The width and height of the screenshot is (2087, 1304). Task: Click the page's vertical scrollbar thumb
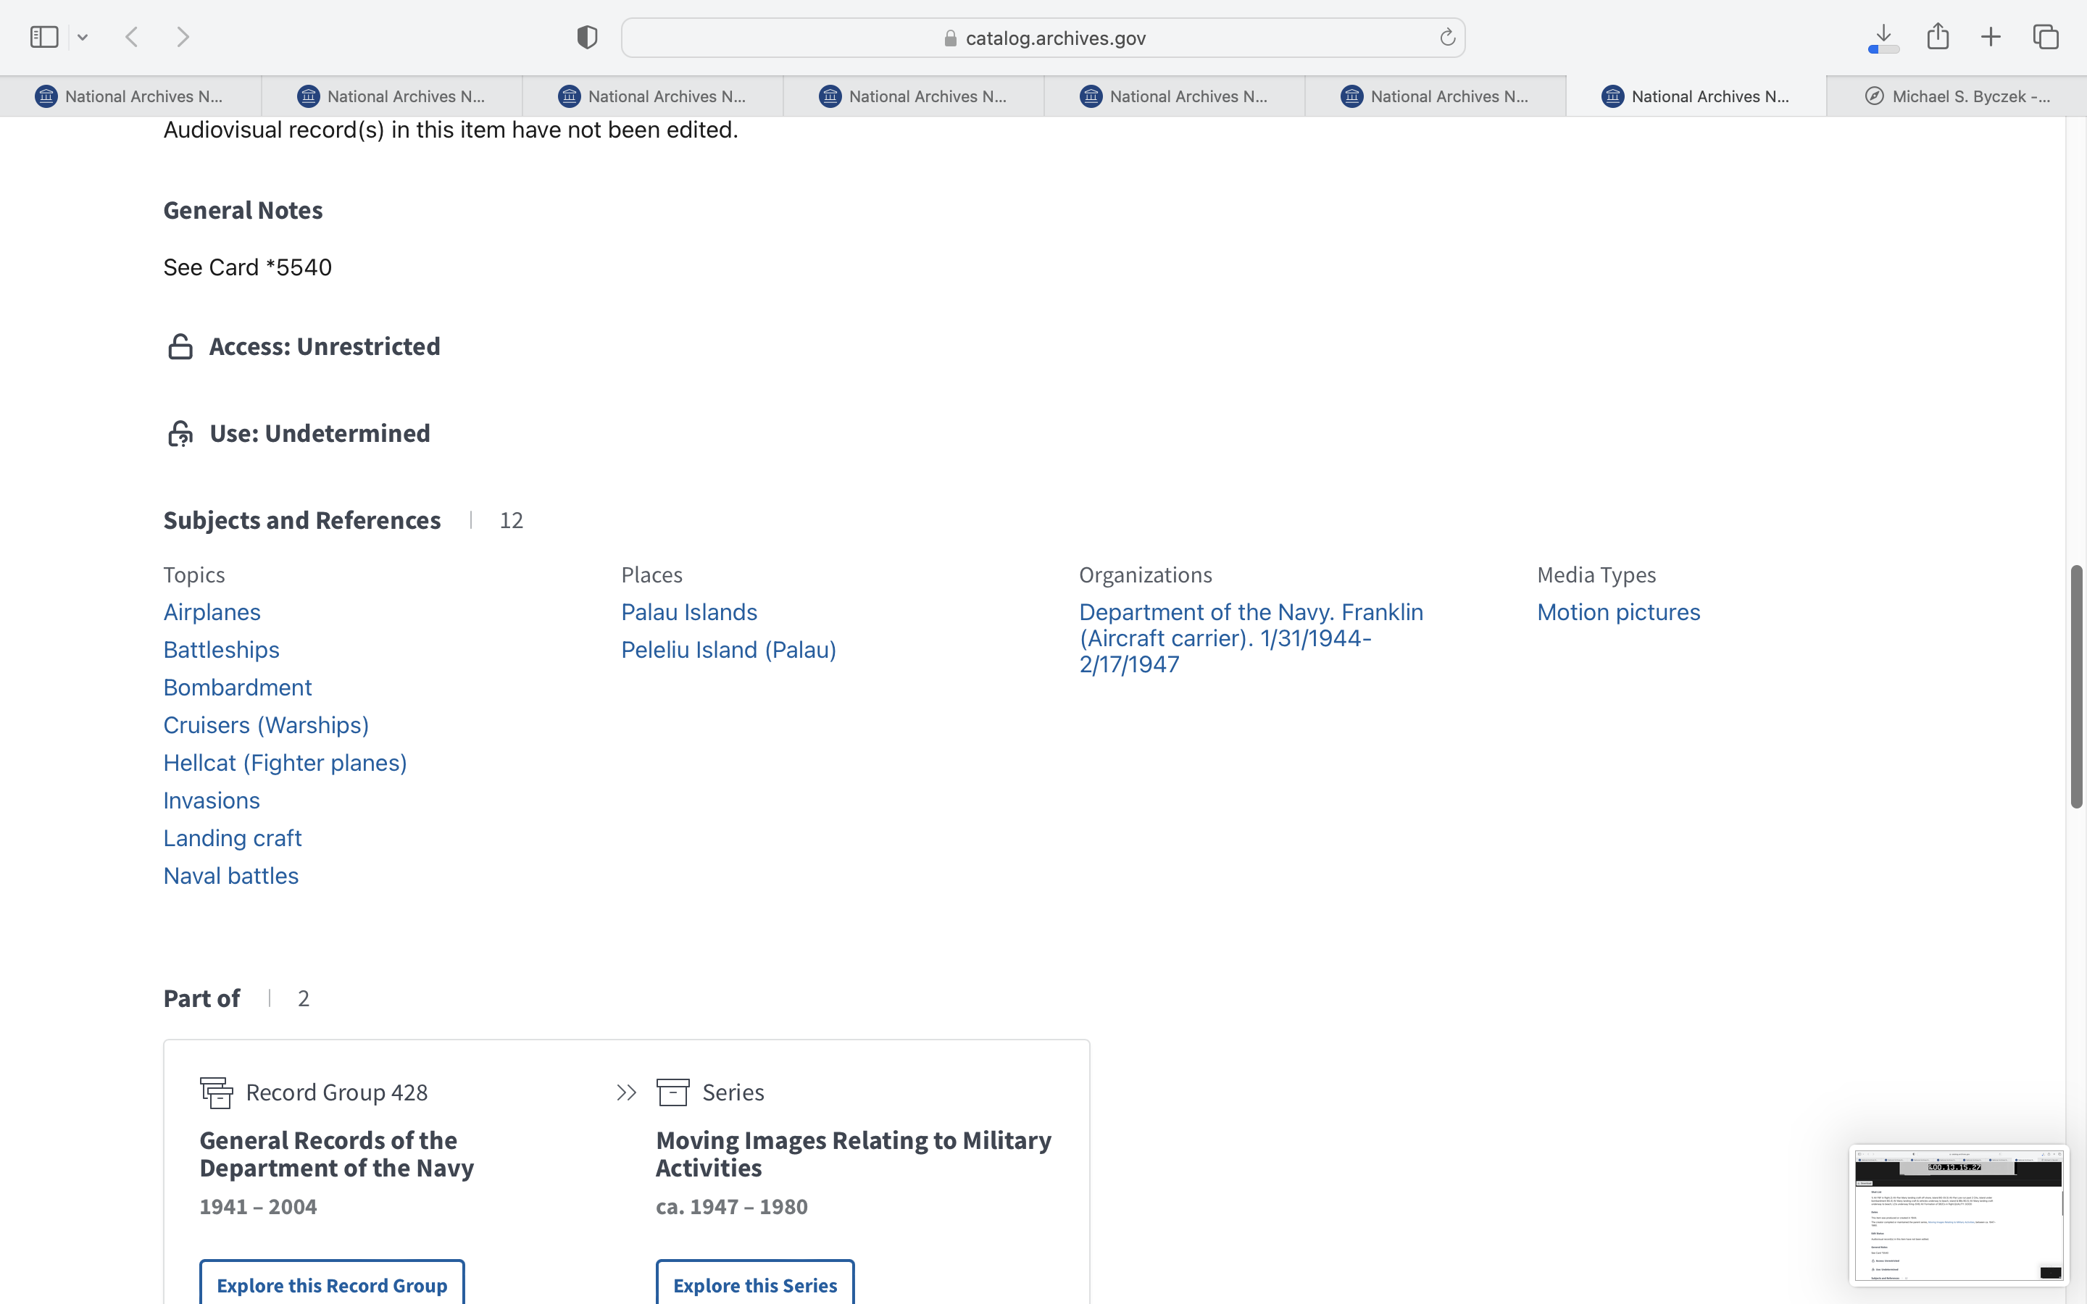[x=2076, y=685]
